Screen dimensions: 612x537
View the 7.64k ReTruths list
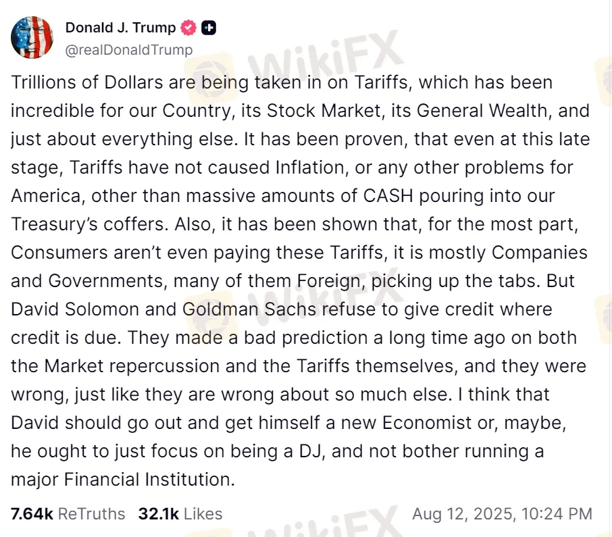coord(68,514)
